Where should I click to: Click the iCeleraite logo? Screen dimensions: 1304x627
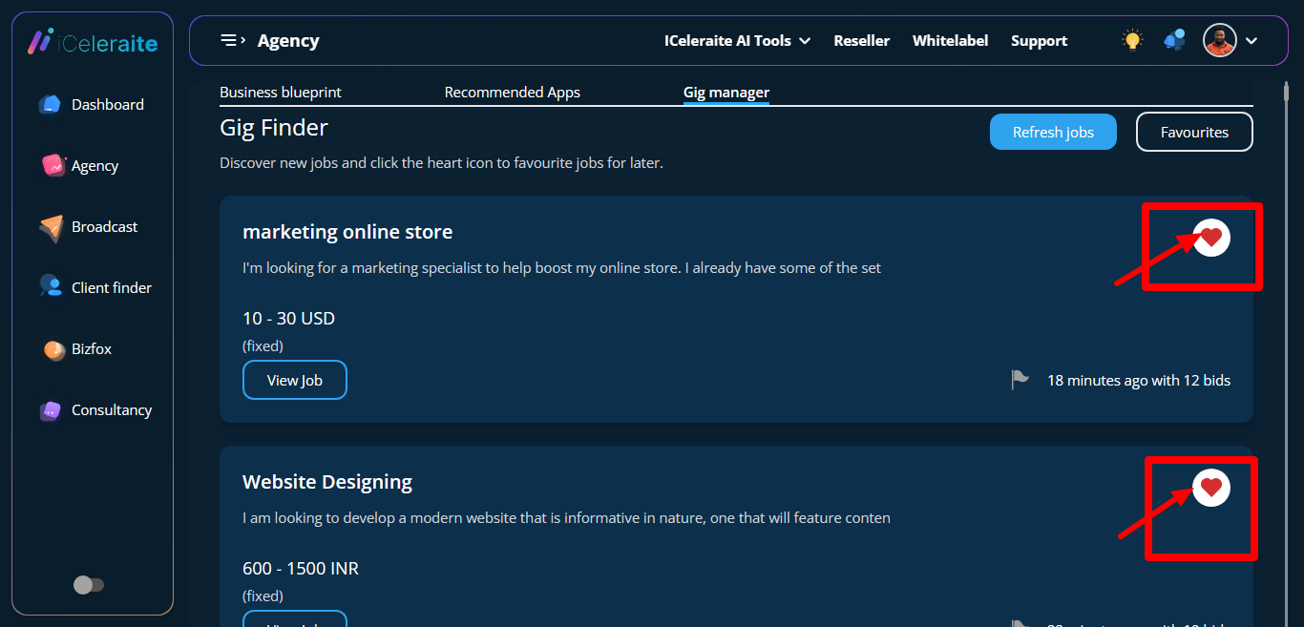click(93, 42)
